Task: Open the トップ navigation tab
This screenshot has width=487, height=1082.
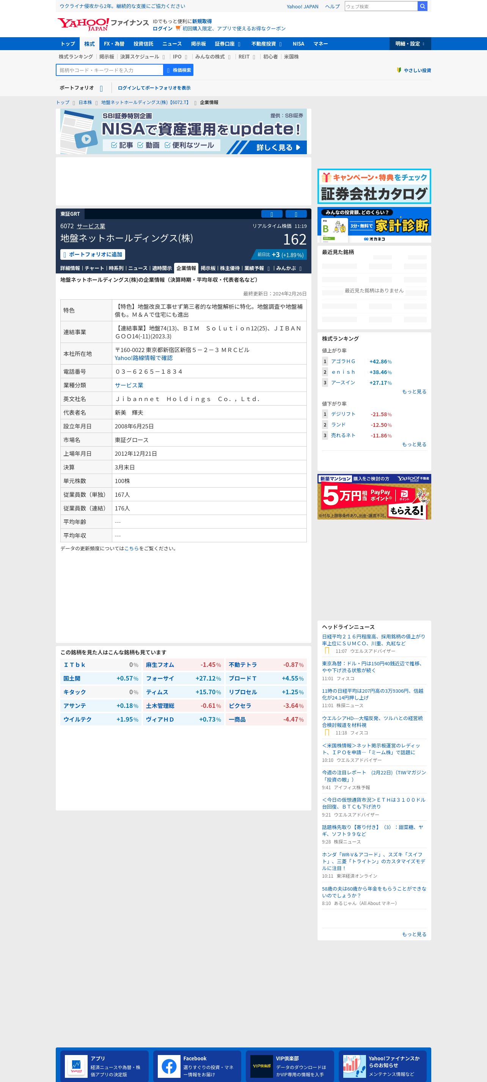Action: (68, 44)
